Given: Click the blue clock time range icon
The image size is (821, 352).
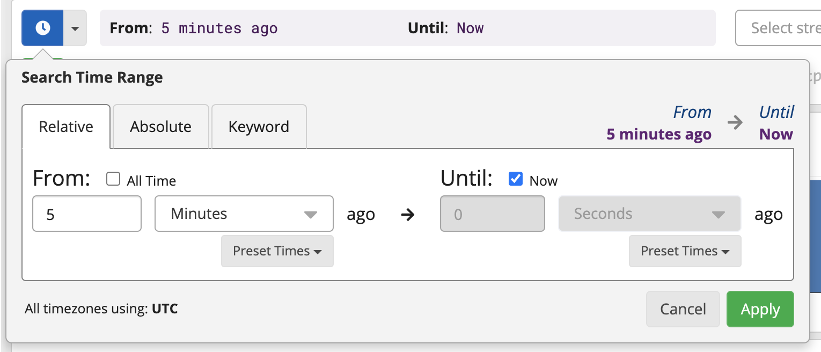Looking at the screenshot, I should tap(43, 27).
